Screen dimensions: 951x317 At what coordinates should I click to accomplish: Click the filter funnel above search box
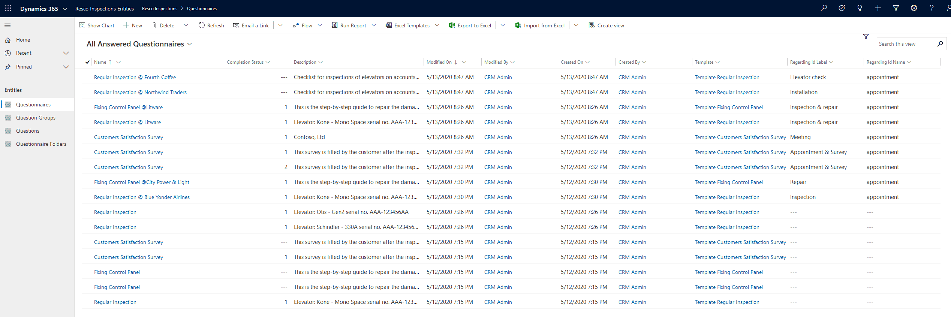tap(866, 36)
